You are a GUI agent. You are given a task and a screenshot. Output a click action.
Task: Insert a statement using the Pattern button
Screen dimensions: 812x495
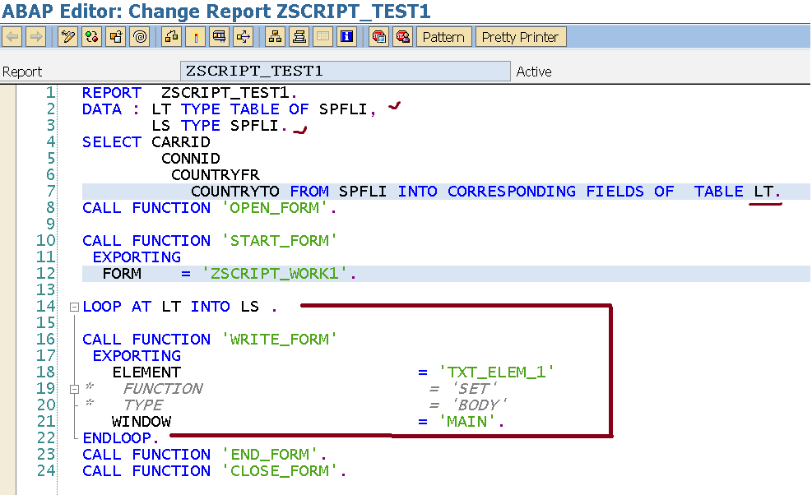point(443,36)
